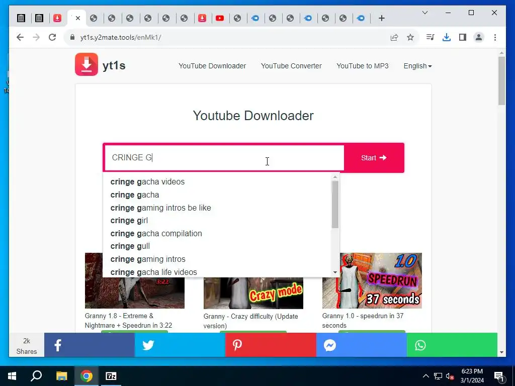Select suggestion 'cringe gacha compilation'
515x386 pixels.
(x=156, y=233)
